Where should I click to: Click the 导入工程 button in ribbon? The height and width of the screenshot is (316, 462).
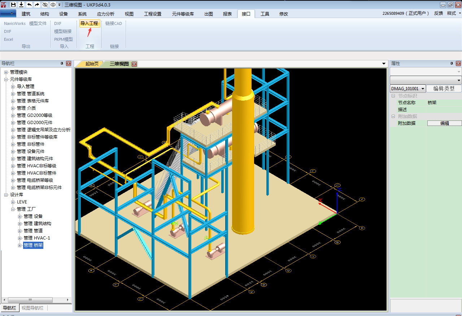89,23
